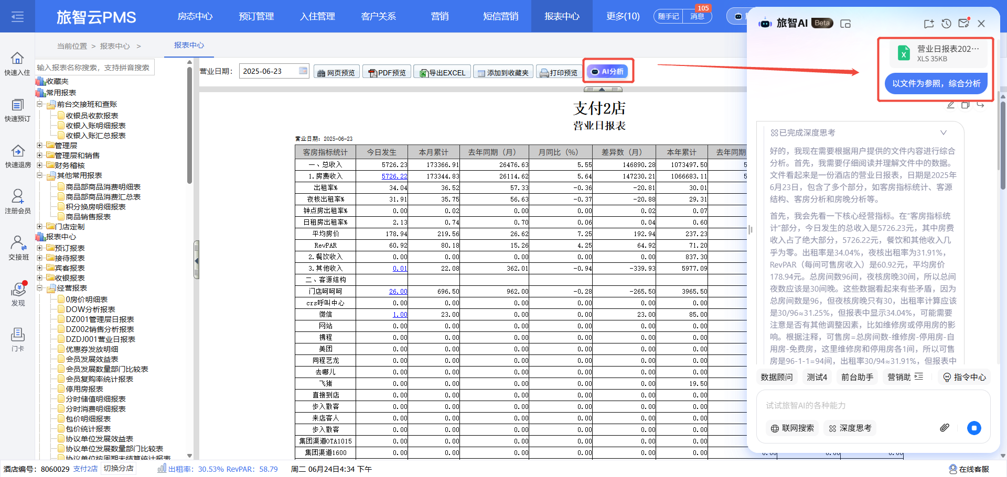Open 快速退房 quick checkout

tap(17, 156)
